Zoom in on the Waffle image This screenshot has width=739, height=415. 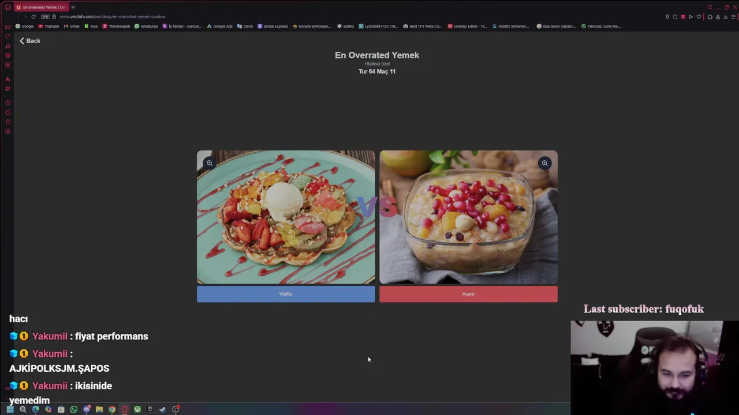(210, 163)
